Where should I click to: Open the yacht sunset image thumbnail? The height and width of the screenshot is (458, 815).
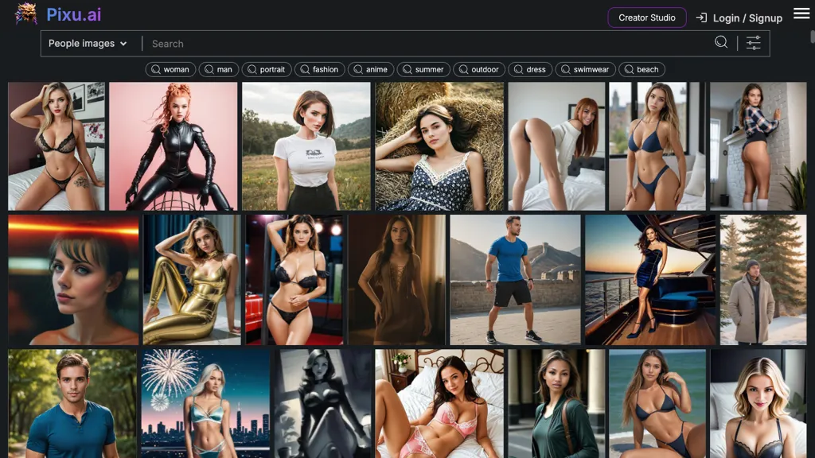click(649, 279)
